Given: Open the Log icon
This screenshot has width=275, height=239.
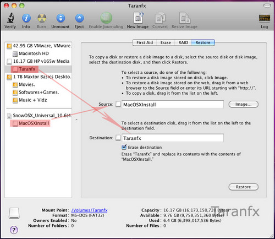Looking at the screenshot, I should (265, 18).
